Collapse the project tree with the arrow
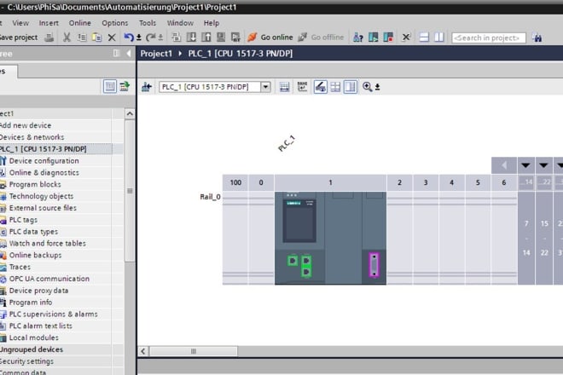The image size is (563, 375). click(x=129, y=54)
